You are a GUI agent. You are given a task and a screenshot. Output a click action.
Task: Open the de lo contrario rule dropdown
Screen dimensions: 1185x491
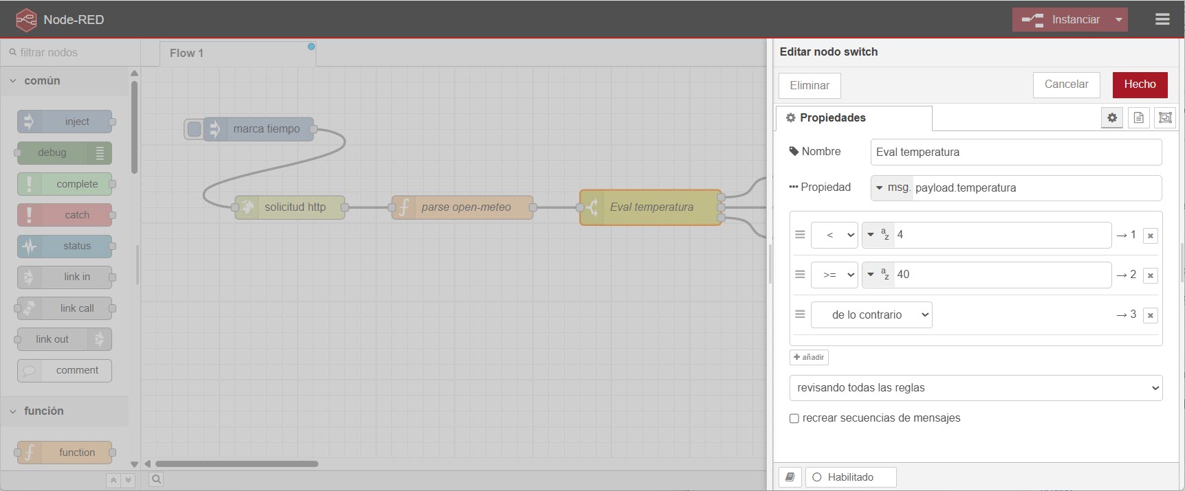click(x=871, y=315)
